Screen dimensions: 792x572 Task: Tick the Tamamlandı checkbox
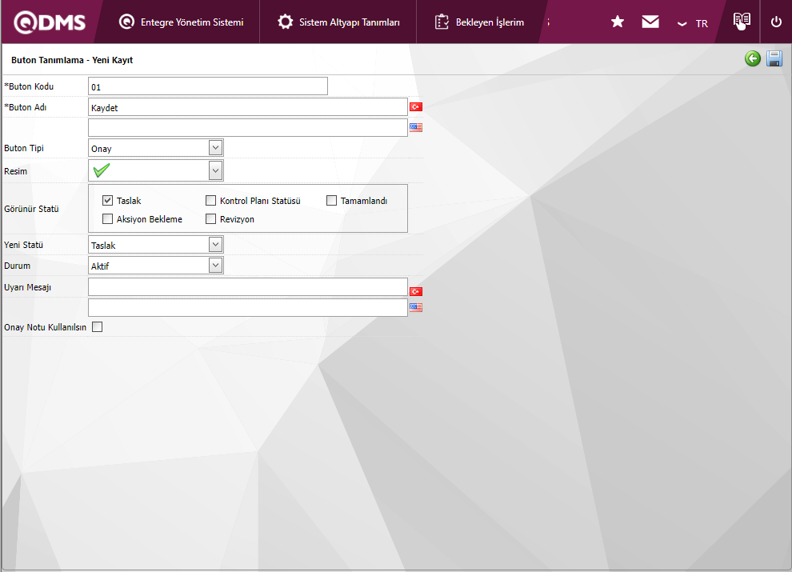(332, 201)
